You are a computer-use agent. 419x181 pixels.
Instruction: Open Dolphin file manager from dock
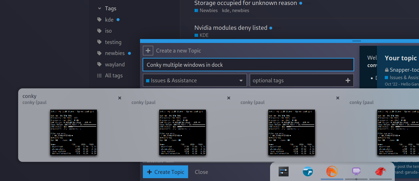[x=308, y=172]
